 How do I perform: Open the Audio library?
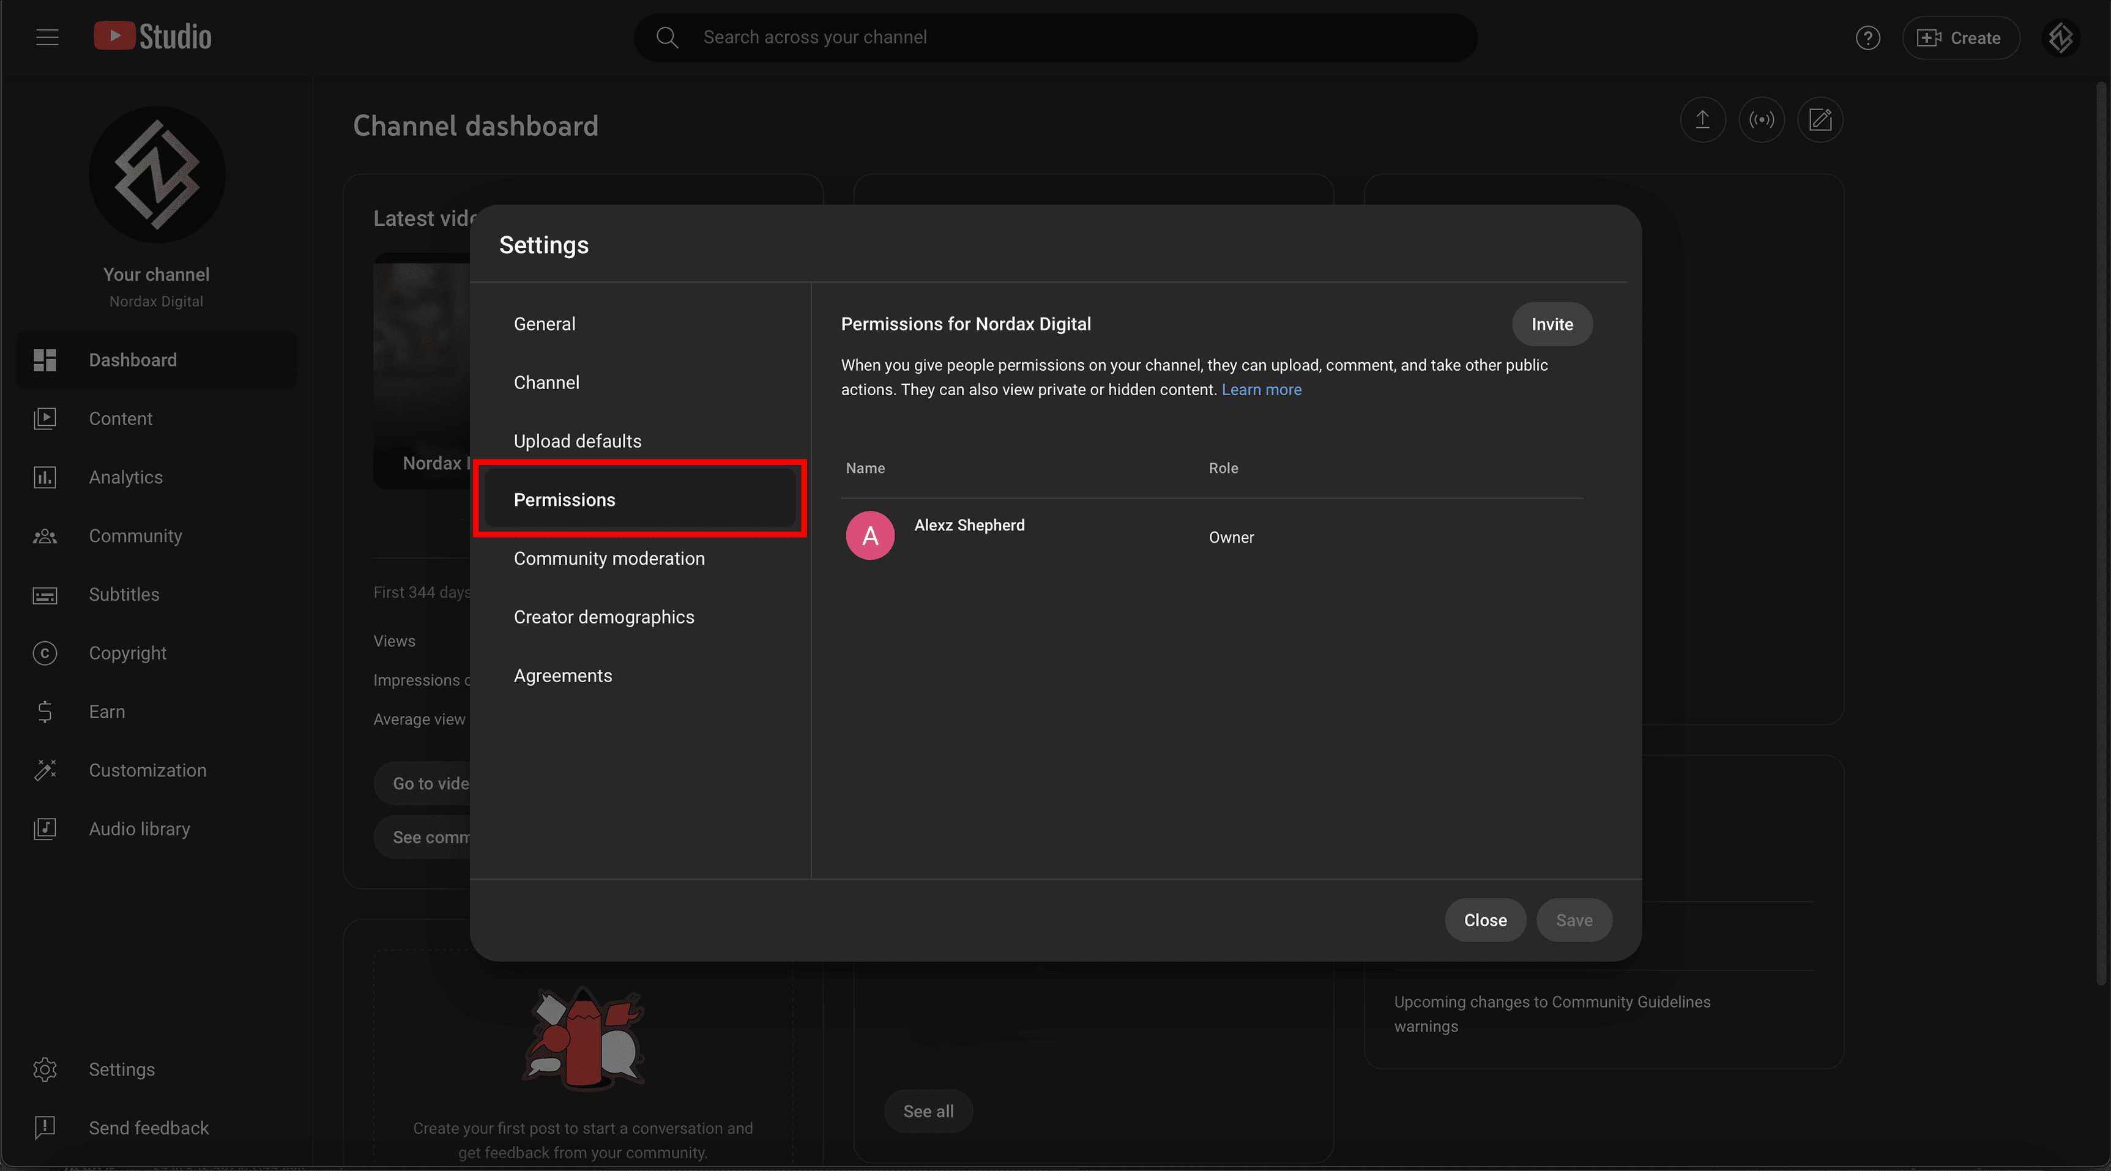tap(140, 828)
